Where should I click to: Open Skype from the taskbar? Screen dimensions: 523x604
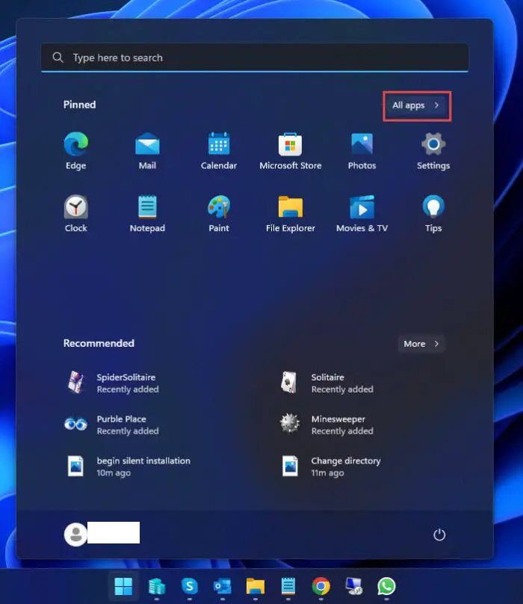tap(190, 586)
